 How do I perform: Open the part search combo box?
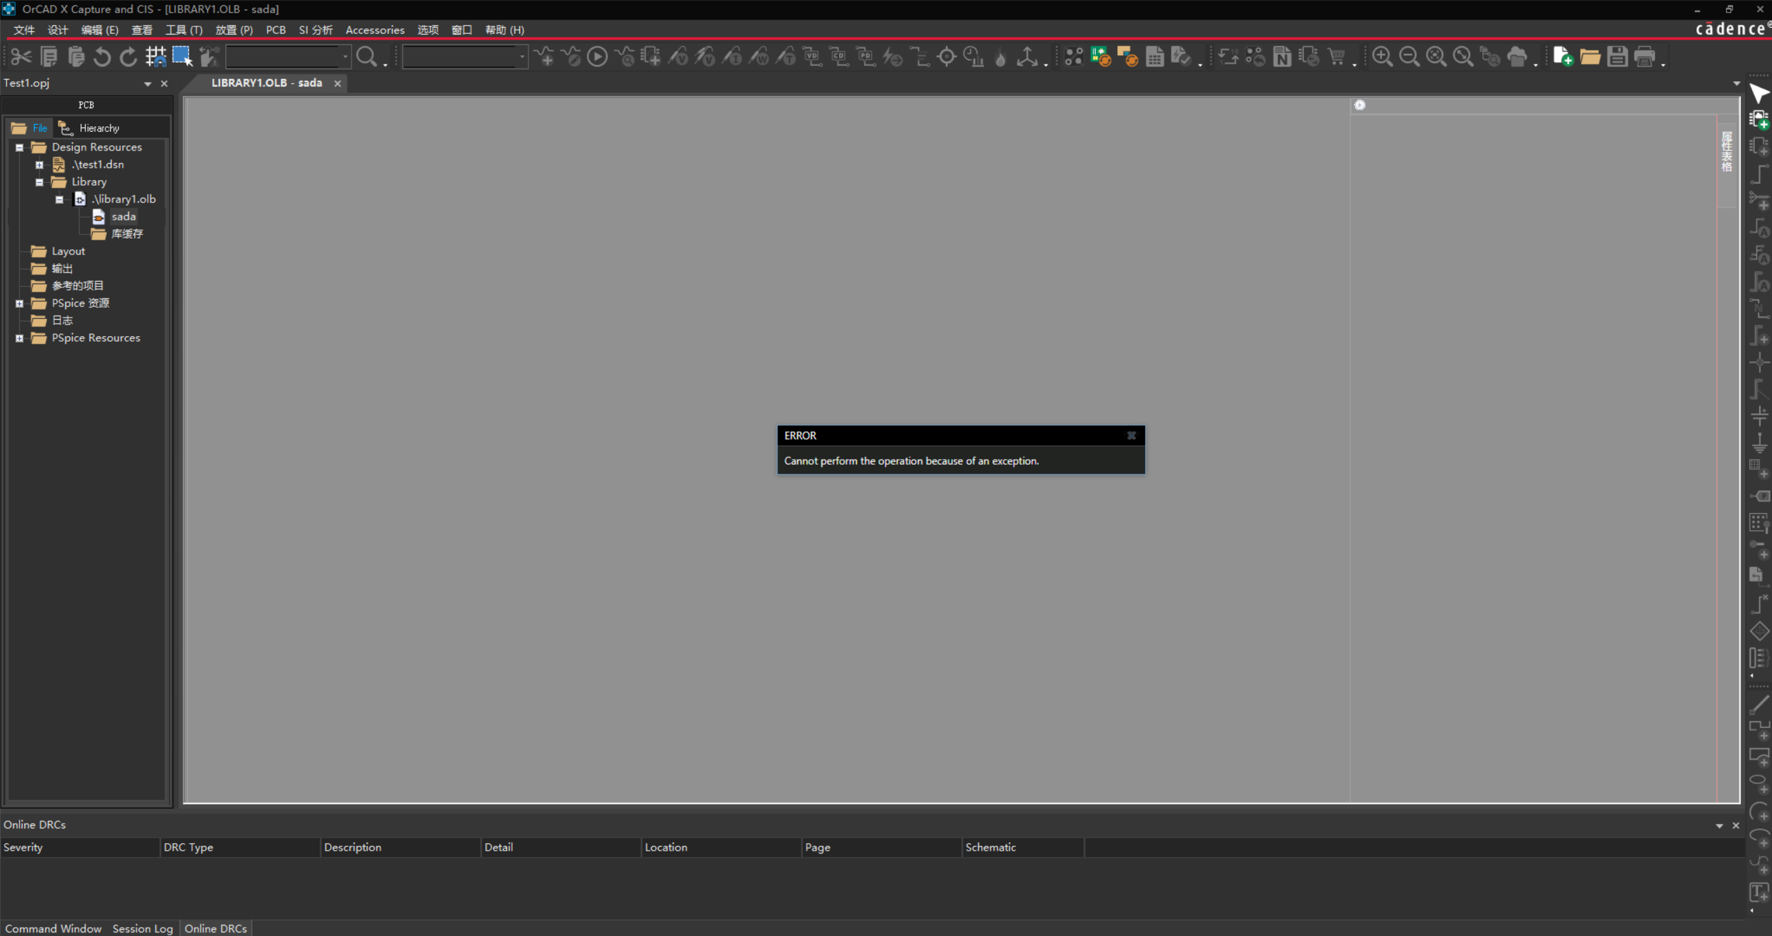[x=288, y=57]
